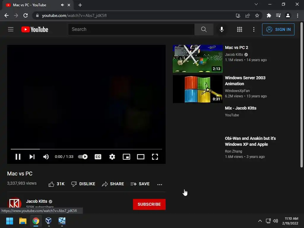Pause the video playback
This screenshot has height=228, width=304.
click(x=18, y=157)
